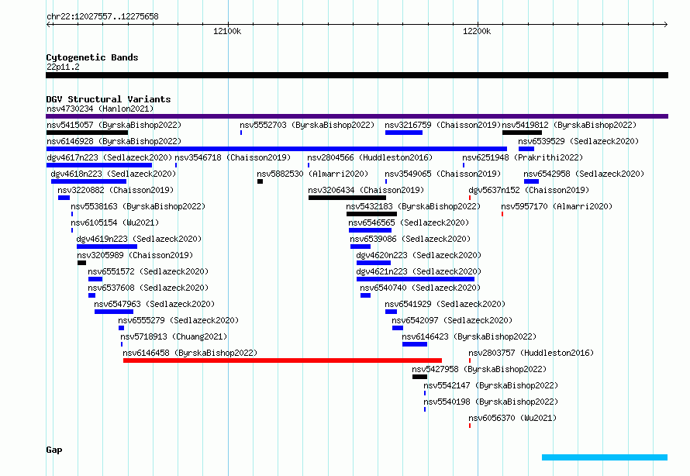Open the nsv3216759 (Chaisson2019) label
The height and width of the screenshot is (476, 690).
(443, 125)
